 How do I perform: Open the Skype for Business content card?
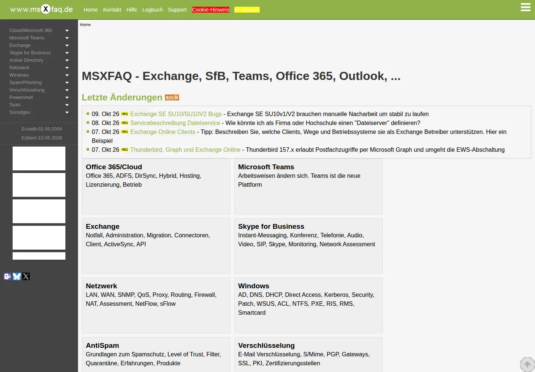click(x=308, y=246)
